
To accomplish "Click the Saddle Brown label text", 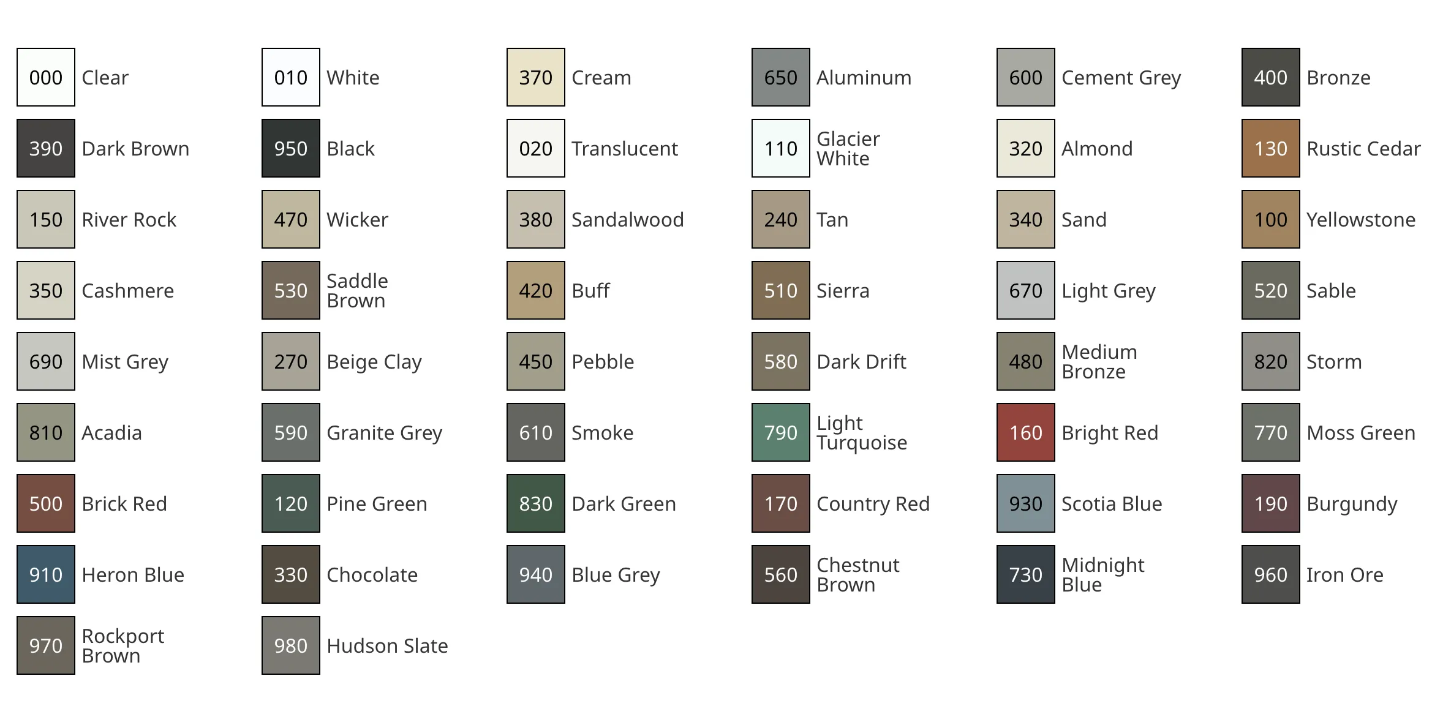I will 357,291.
